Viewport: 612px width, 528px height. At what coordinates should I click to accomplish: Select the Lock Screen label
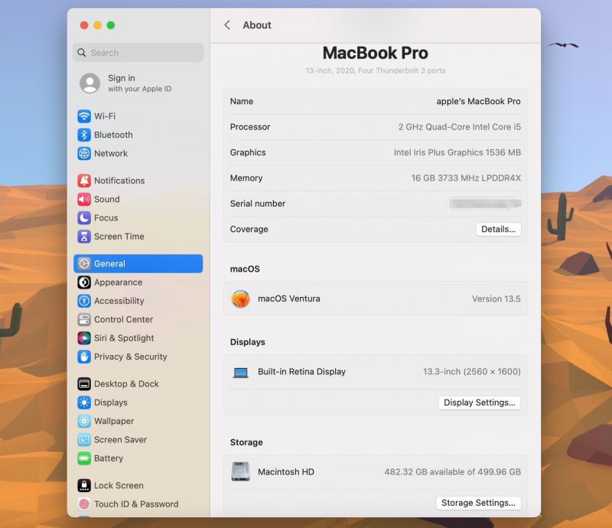click(x=119, y=485)
